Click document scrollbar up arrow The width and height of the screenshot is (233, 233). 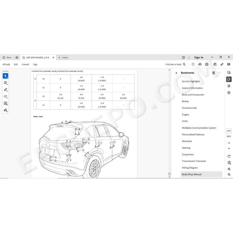[x=169, y=70]
